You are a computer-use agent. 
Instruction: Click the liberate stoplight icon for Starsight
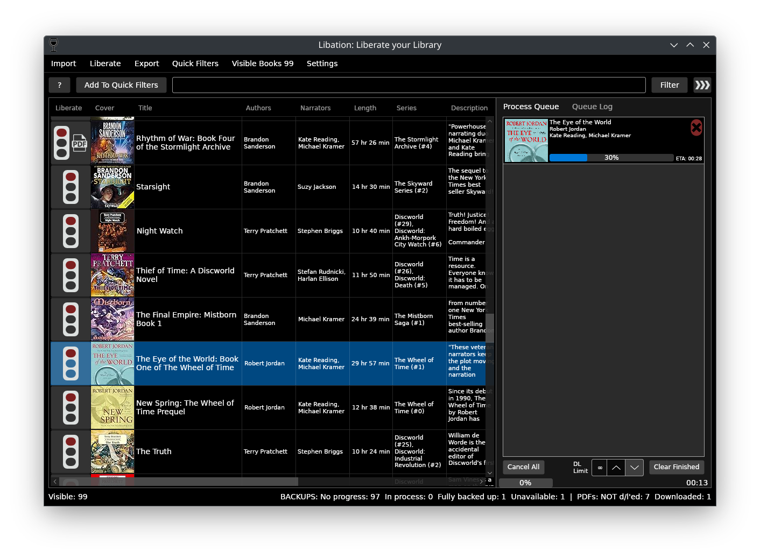tap(71, 187)
